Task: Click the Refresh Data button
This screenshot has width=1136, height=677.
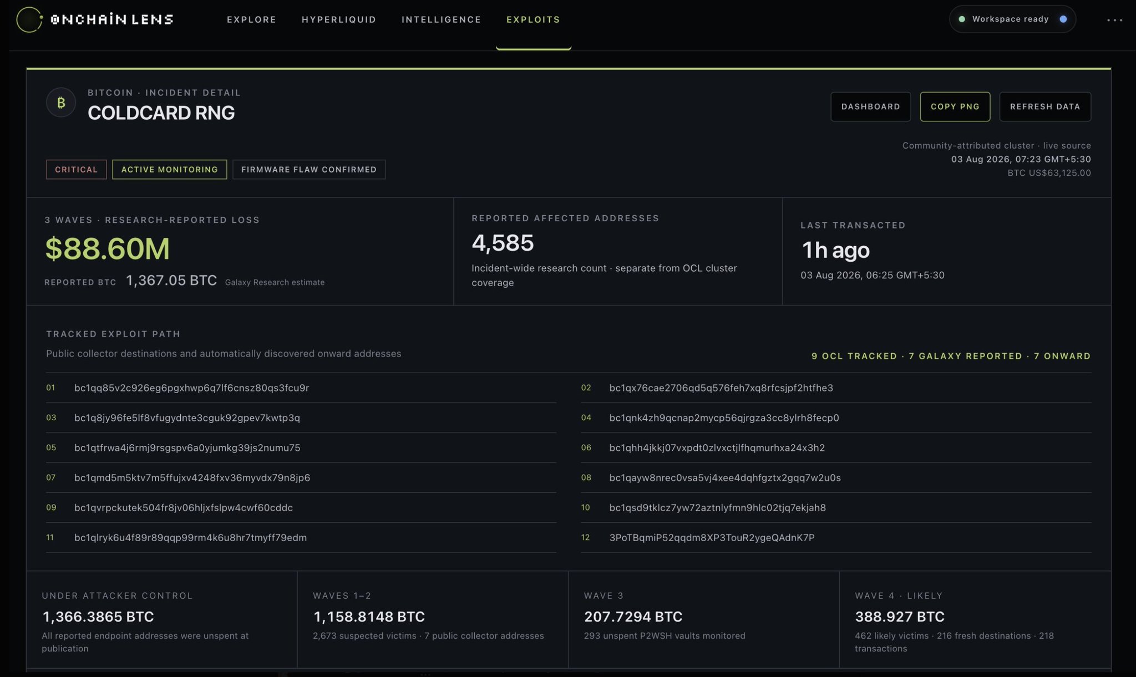Action: pos(1045,106)
